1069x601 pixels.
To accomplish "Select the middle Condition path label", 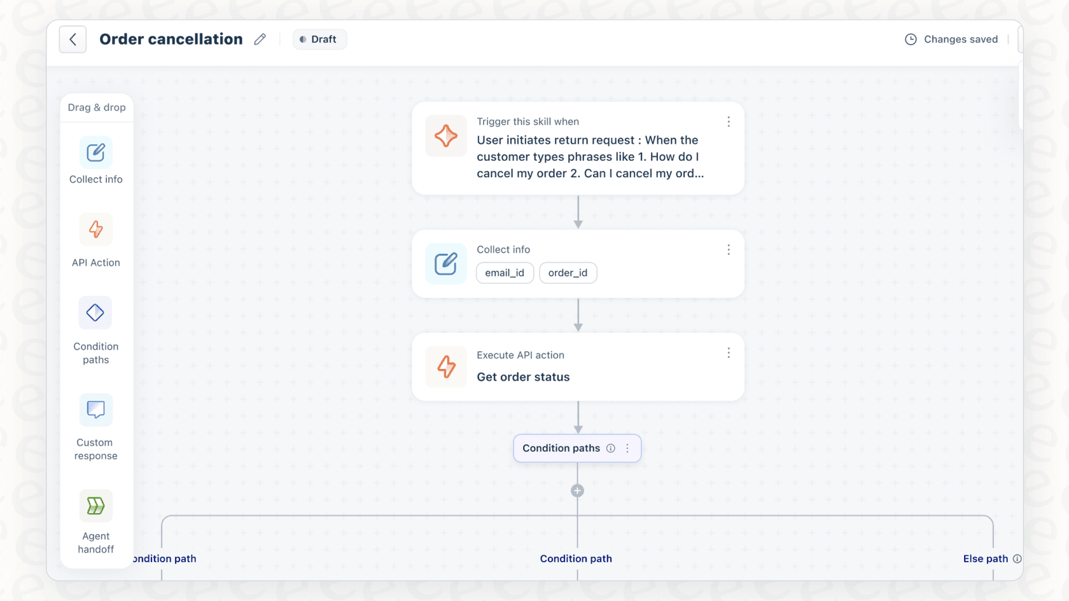I will coord(576,558).
